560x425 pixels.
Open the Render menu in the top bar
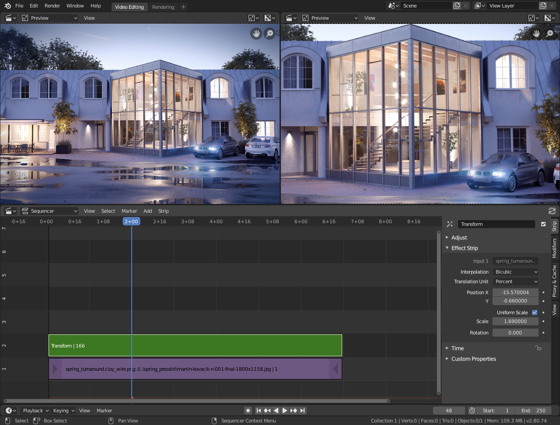pyautogui.click(x=52, y=6)
